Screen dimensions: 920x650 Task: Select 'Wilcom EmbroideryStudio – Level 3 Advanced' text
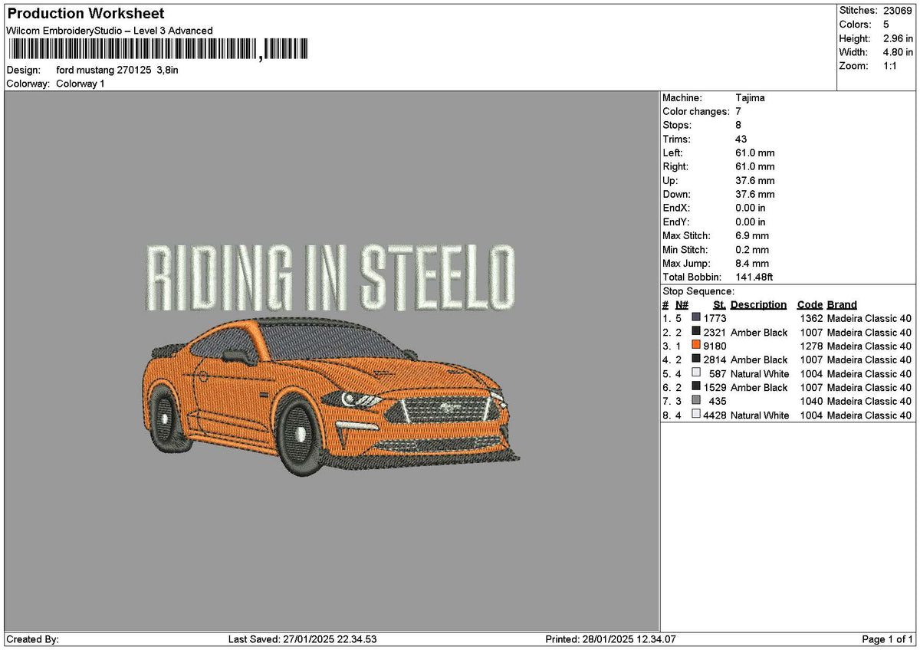[110, 31]
